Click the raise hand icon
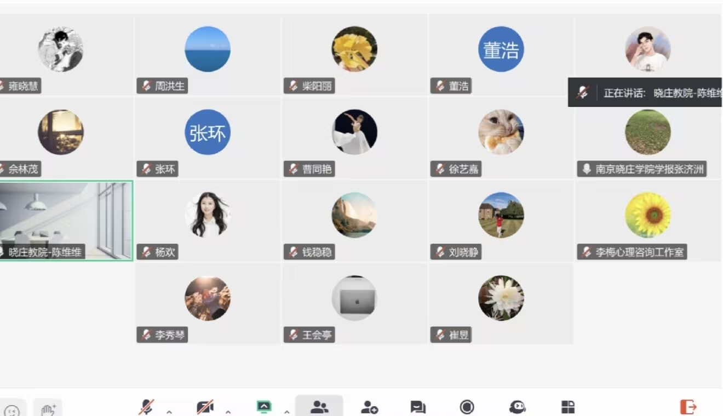Viewport: 723px width, 416px height. (49, 409)
